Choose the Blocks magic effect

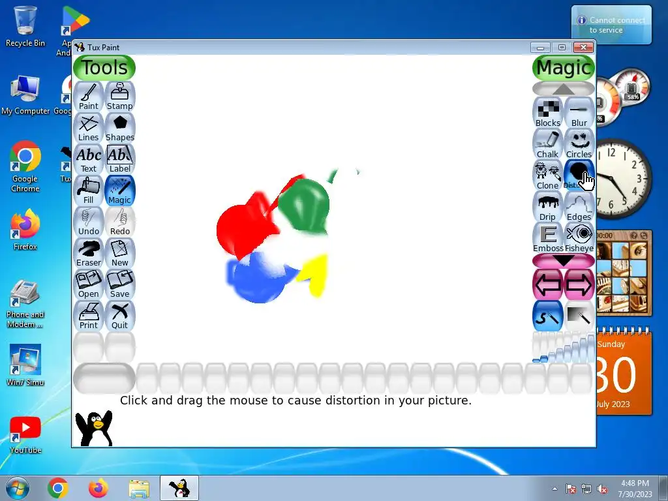548,112
